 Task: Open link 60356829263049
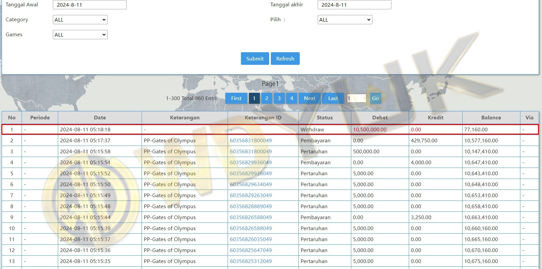pyautogui.click(x=251, y=195)
